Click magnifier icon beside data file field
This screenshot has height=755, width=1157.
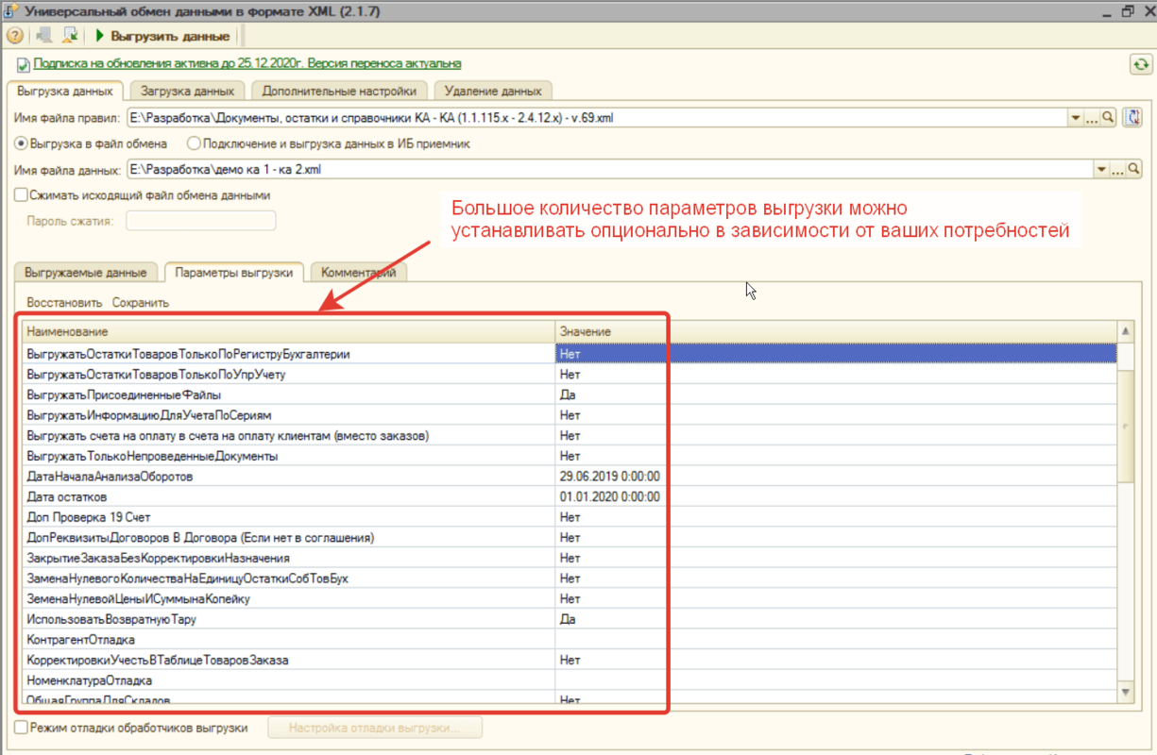pos(1133,170)
